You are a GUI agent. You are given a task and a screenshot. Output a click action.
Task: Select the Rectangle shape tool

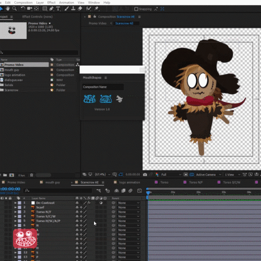[45, 9]
